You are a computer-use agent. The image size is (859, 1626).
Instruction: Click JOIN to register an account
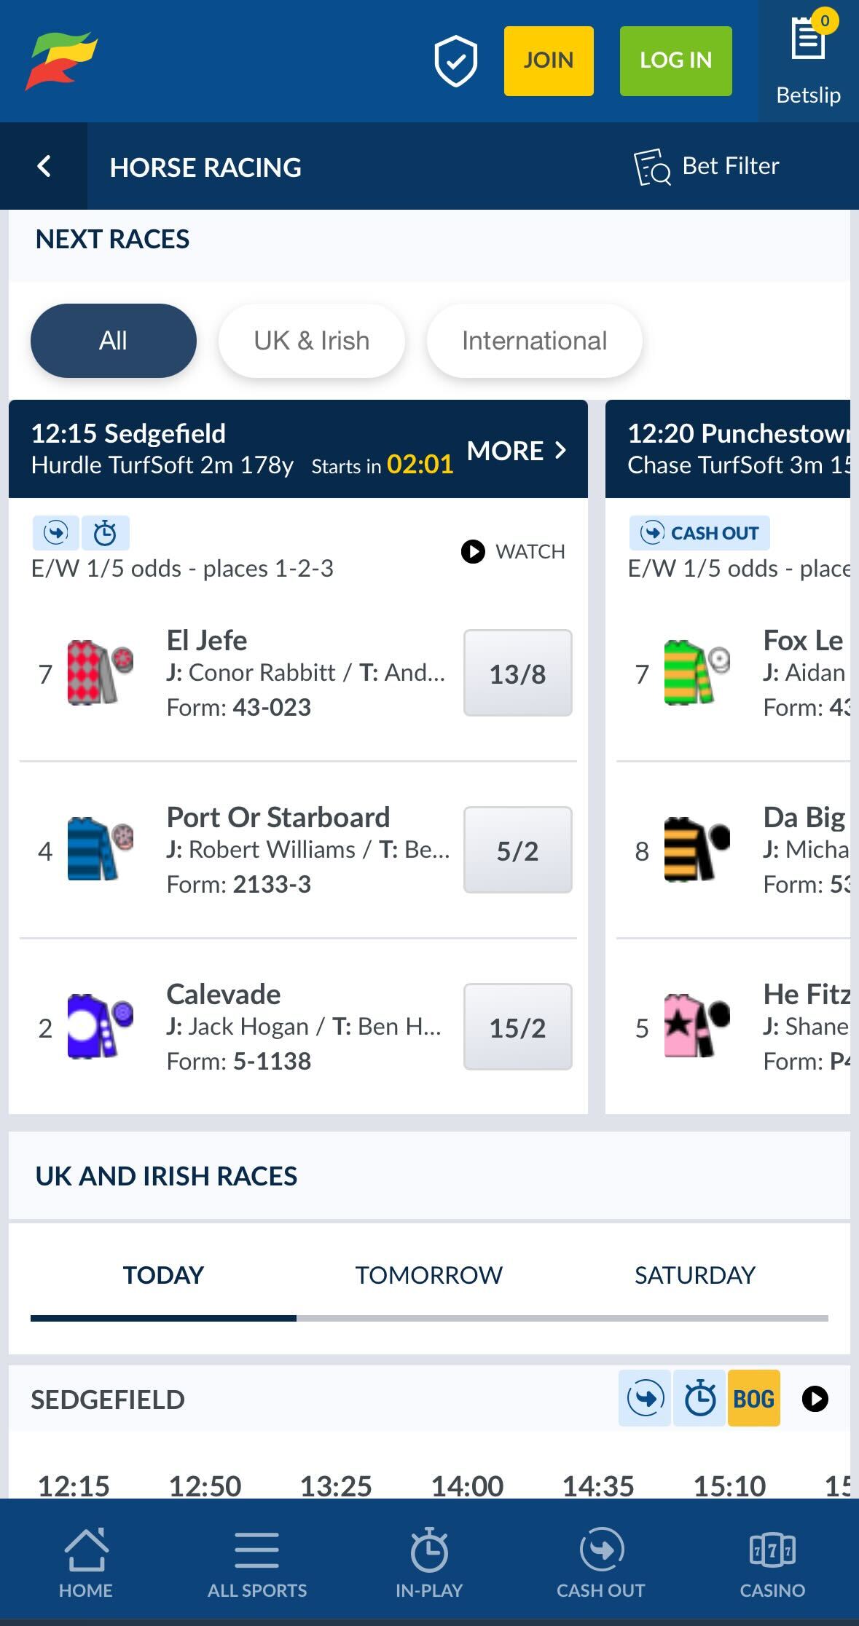point(548,60)
